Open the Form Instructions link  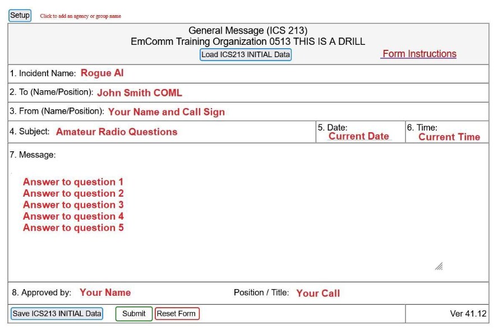click(419, 54)
